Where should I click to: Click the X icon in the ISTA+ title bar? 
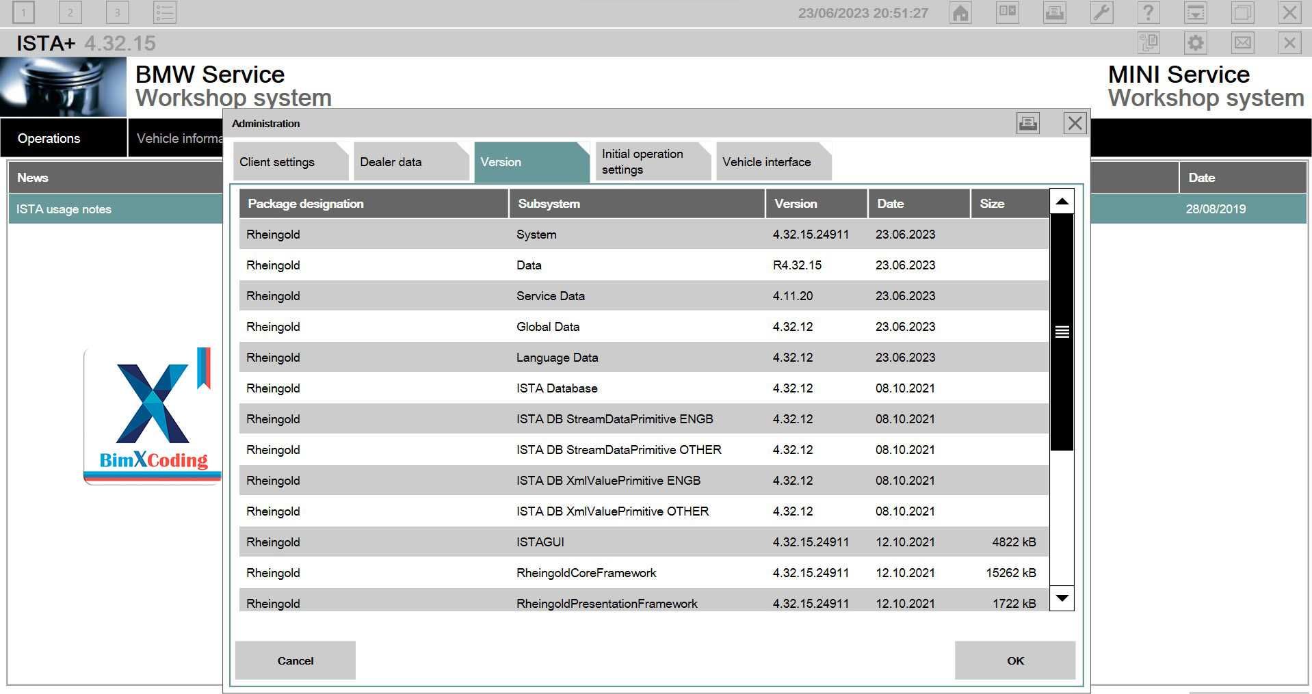(x=1289, y=43)
